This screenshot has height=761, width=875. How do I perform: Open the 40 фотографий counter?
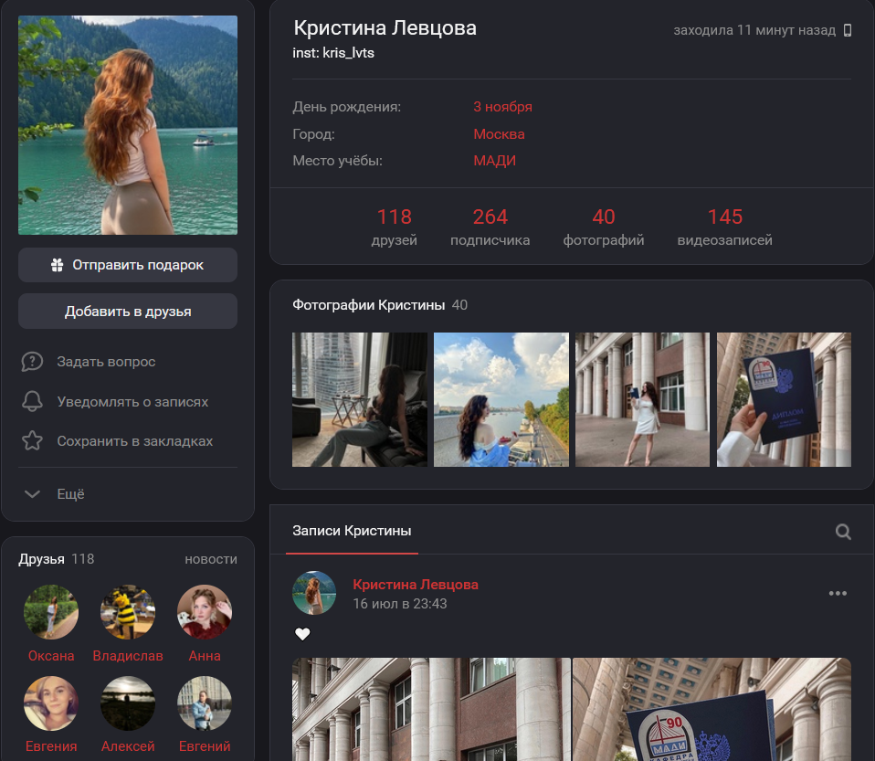click(x=603, y=227)
